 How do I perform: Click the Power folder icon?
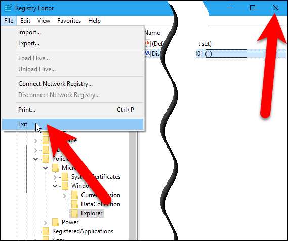coord(55,222)
